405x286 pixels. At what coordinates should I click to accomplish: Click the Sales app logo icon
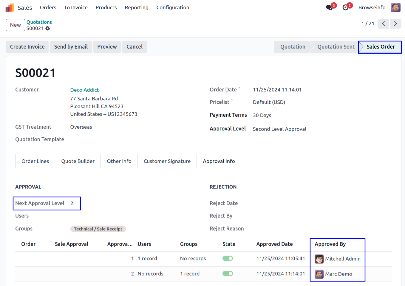(10, 7)
